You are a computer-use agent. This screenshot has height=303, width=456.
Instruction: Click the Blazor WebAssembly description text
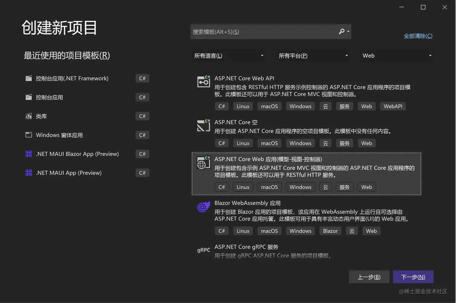pos(312,215)
